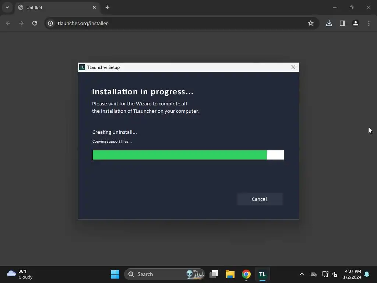Open the notification bell
377x283 pixels.
tap(367, 274)
